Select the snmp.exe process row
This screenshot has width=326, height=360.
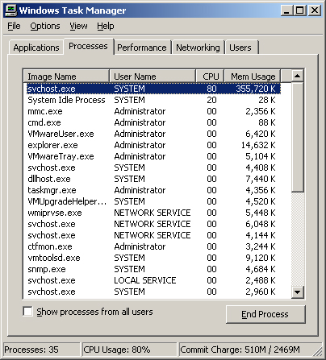[153, 269]
